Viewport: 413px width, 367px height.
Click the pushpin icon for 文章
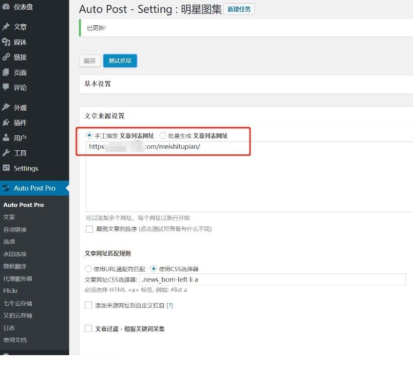tap(6, 26)
